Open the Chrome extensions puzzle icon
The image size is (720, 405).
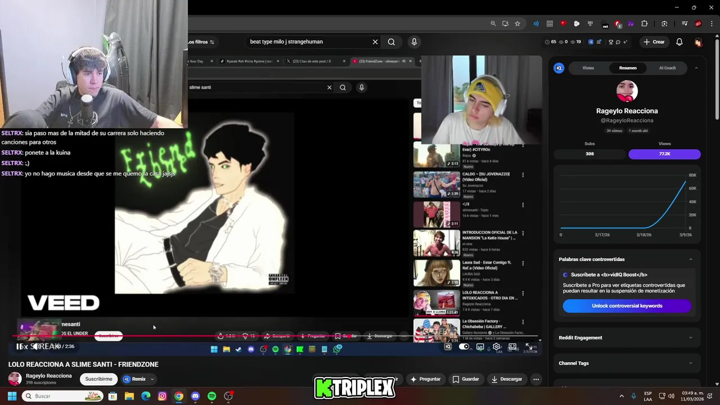point(645,24)
